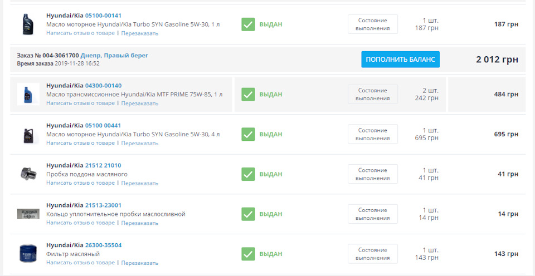The width and height of the screenshot is (535, 276).
Task: Click the 695 грн row total
Action: (507, 134)
